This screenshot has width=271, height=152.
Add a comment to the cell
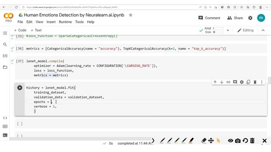(235, 82)
